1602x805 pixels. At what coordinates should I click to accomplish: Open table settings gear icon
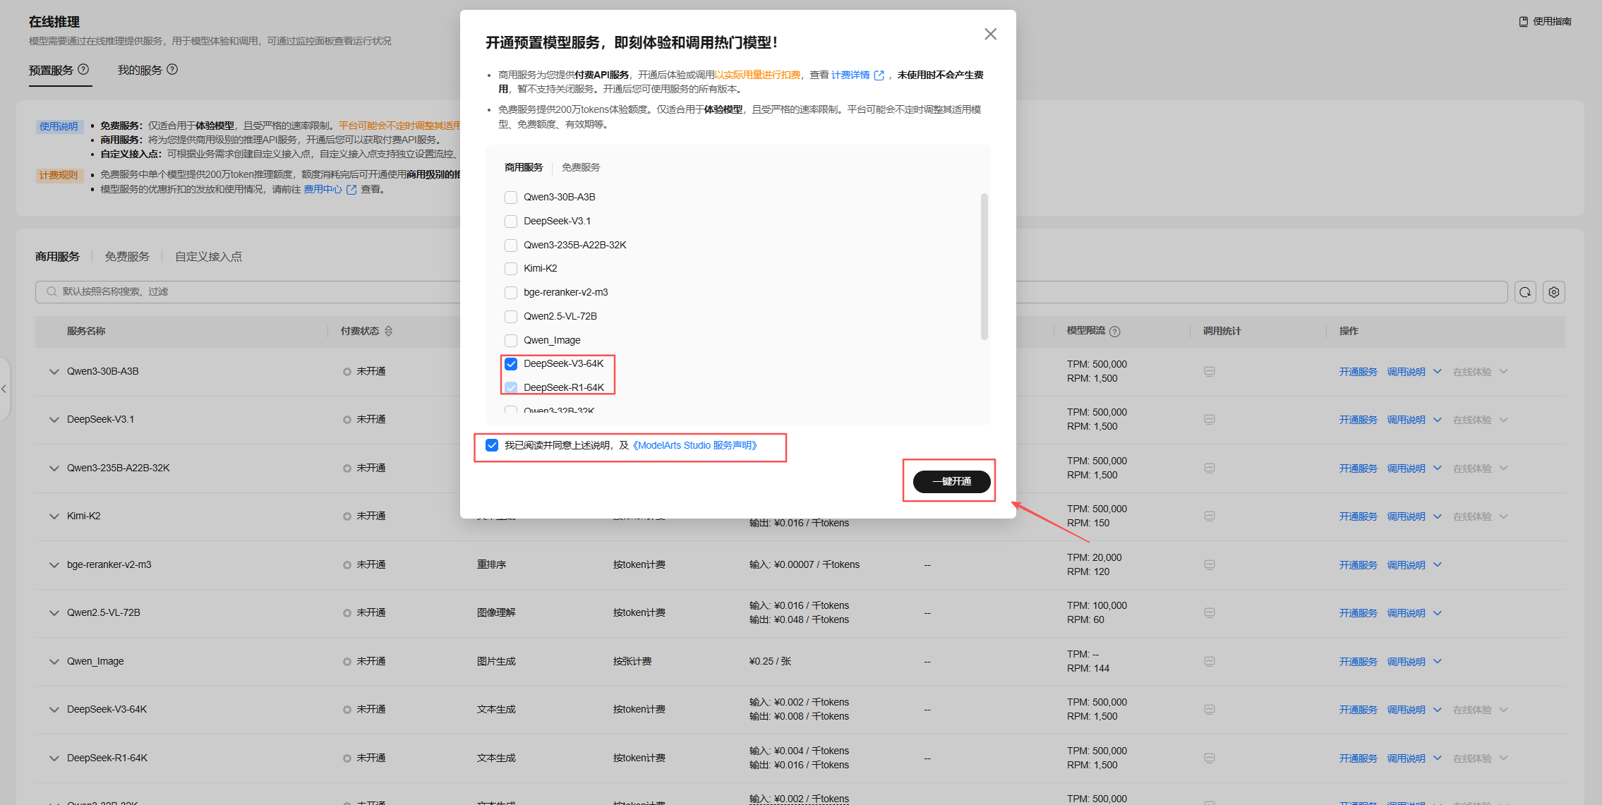[x=1553, y=292]
